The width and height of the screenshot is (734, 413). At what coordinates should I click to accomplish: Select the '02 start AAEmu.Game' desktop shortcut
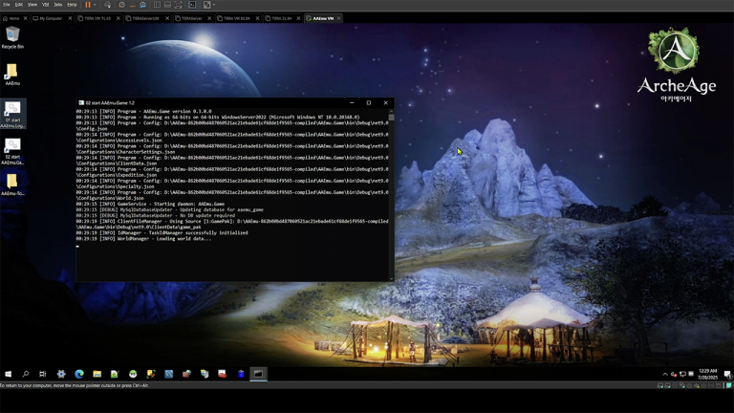(x=12, y=151)
